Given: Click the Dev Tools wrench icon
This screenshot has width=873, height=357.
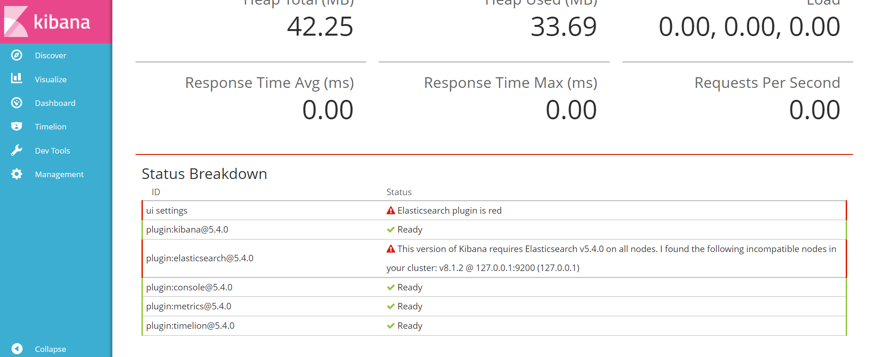Looking at the screenshot, I should (17, 150).
